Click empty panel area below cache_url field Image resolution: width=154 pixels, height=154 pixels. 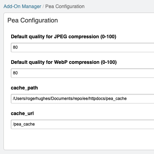click(80, 139)
